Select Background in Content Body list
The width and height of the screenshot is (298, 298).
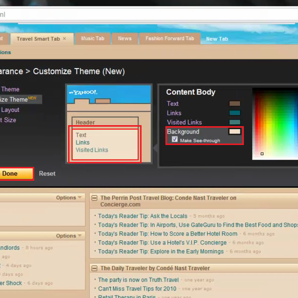[183, 132]
